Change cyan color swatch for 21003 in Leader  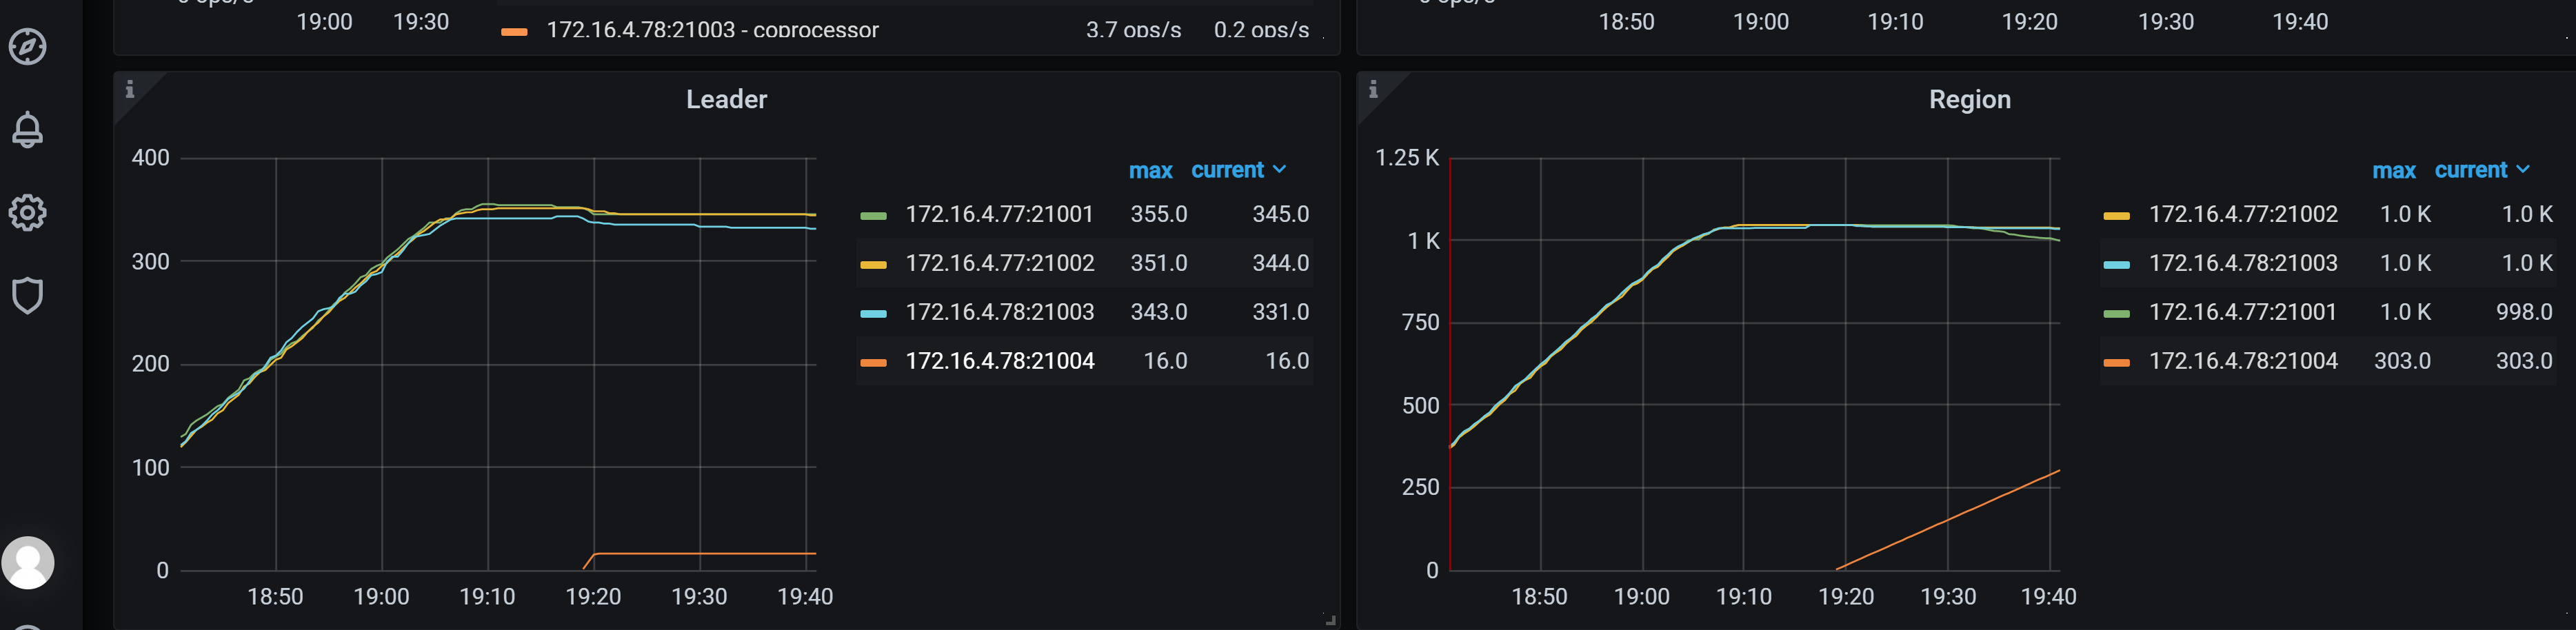pyautogui.click(x=873, y=313)
